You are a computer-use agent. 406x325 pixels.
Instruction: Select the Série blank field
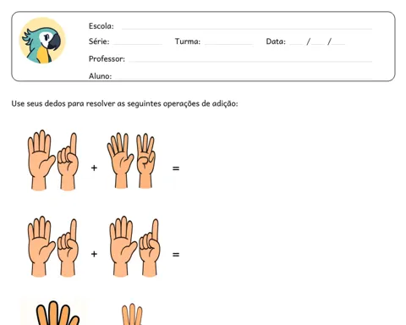[138, 43]
